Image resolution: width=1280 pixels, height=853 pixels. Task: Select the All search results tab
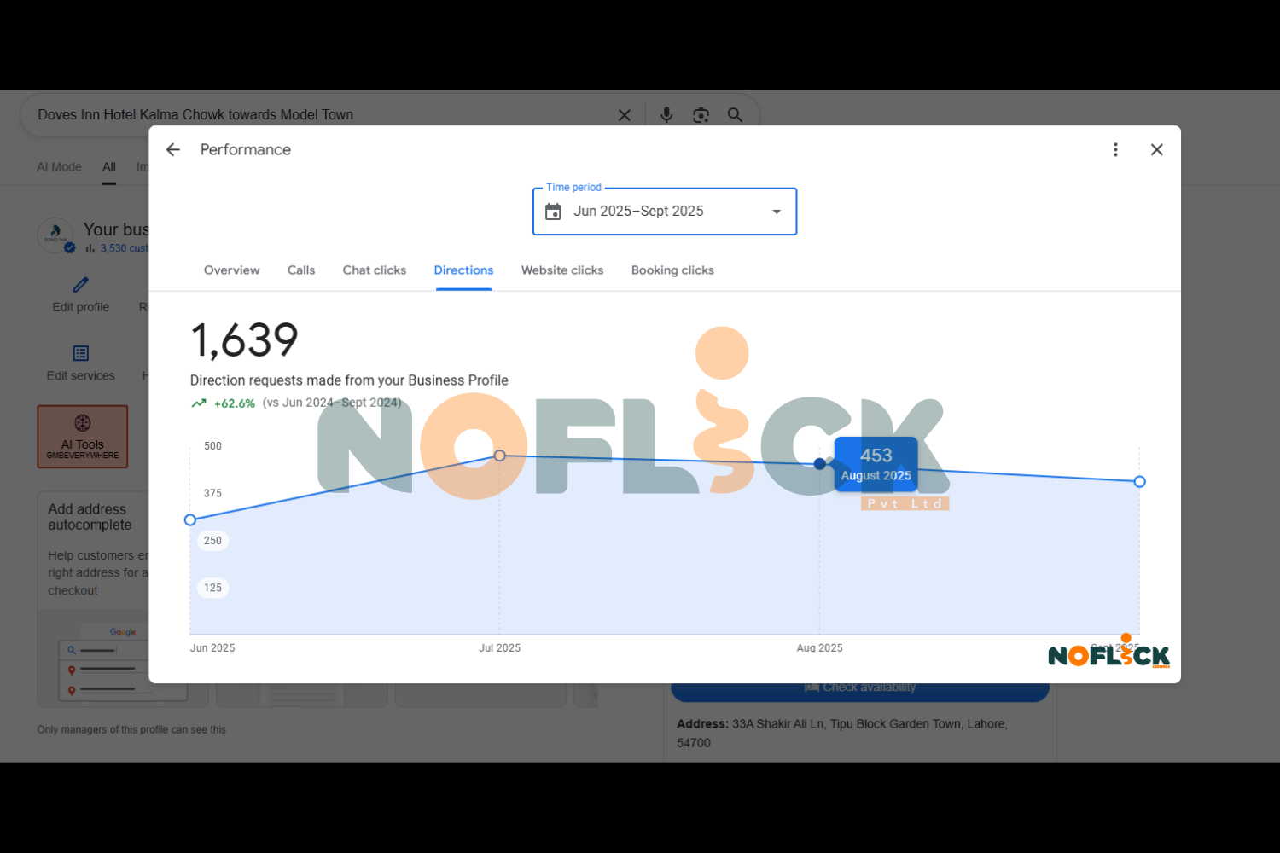(x=109, y=167)
